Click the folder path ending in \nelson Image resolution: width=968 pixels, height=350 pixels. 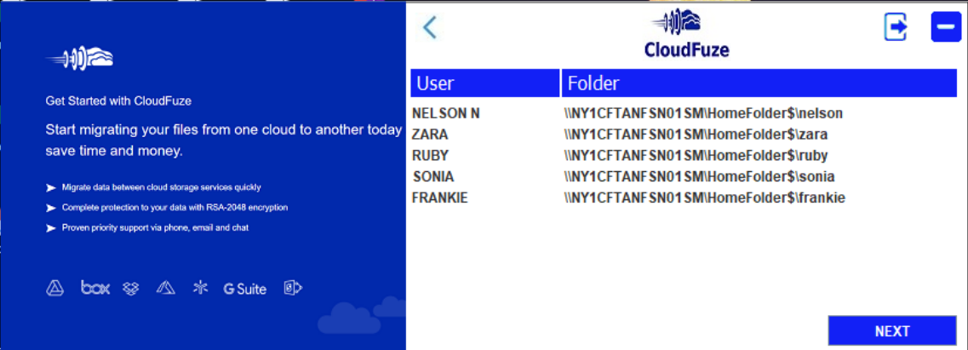(x=703, y=113)
